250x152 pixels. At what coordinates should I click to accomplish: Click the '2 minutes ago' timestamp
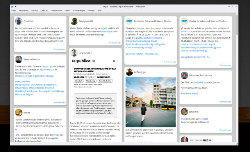click(59, 49)
